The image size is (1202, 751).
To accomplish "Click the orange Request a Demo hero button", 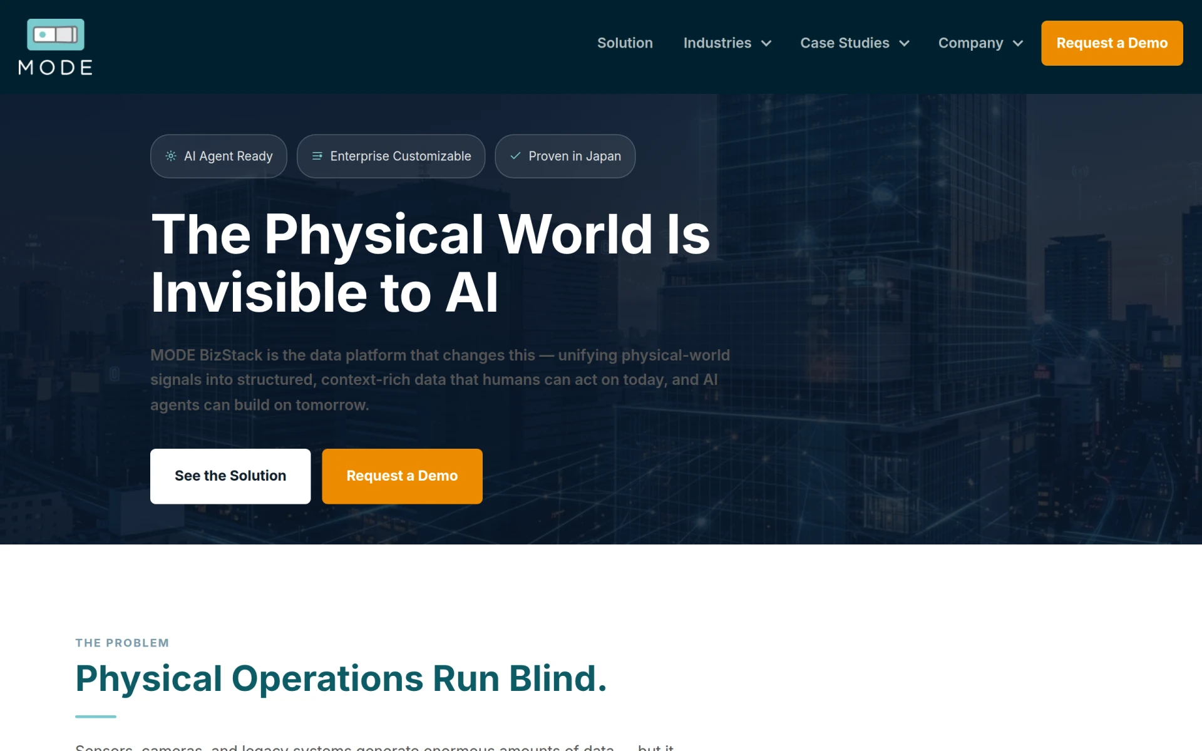I will click(402, 476).
